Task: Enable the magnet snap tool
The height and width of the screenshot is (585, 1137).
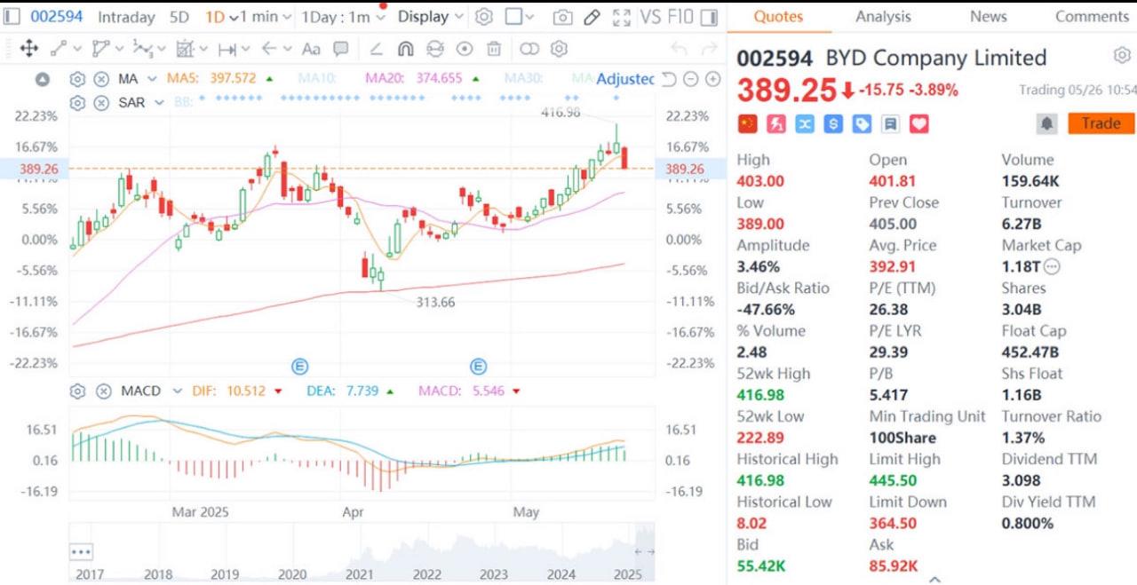Action: (405, 49)
